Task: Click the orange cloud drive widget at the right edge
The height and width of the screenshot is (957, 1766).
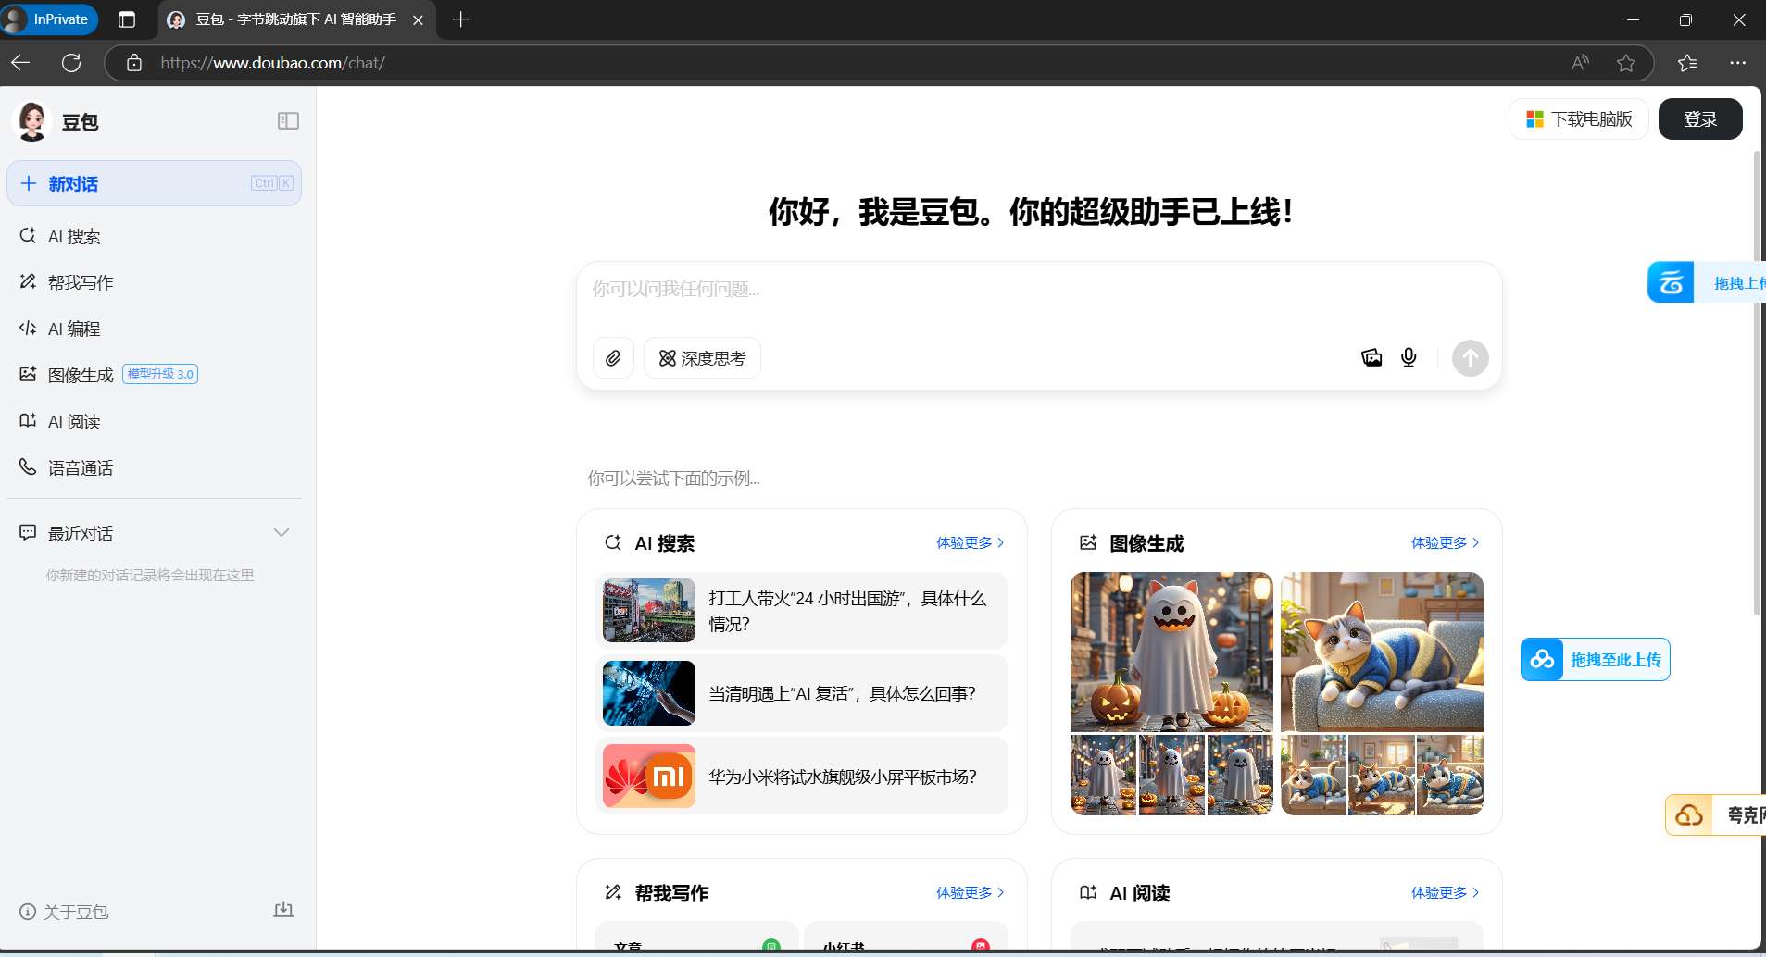Action: [1715, 814]
